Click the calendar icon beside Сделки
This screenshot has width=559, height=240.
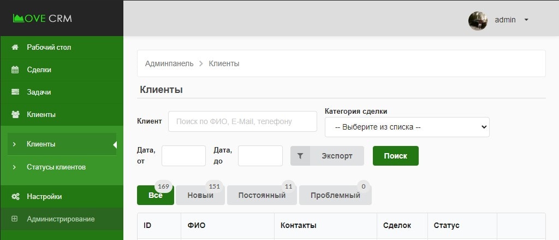coord(15,69)
